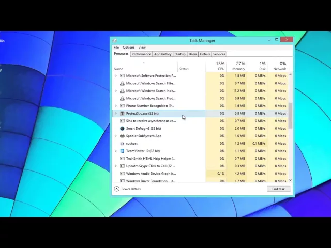Click the Microsoft Software Protection process icon
The width and height of the screenshot is (331, 248).
pyautogui.click(x=122, y=76)
